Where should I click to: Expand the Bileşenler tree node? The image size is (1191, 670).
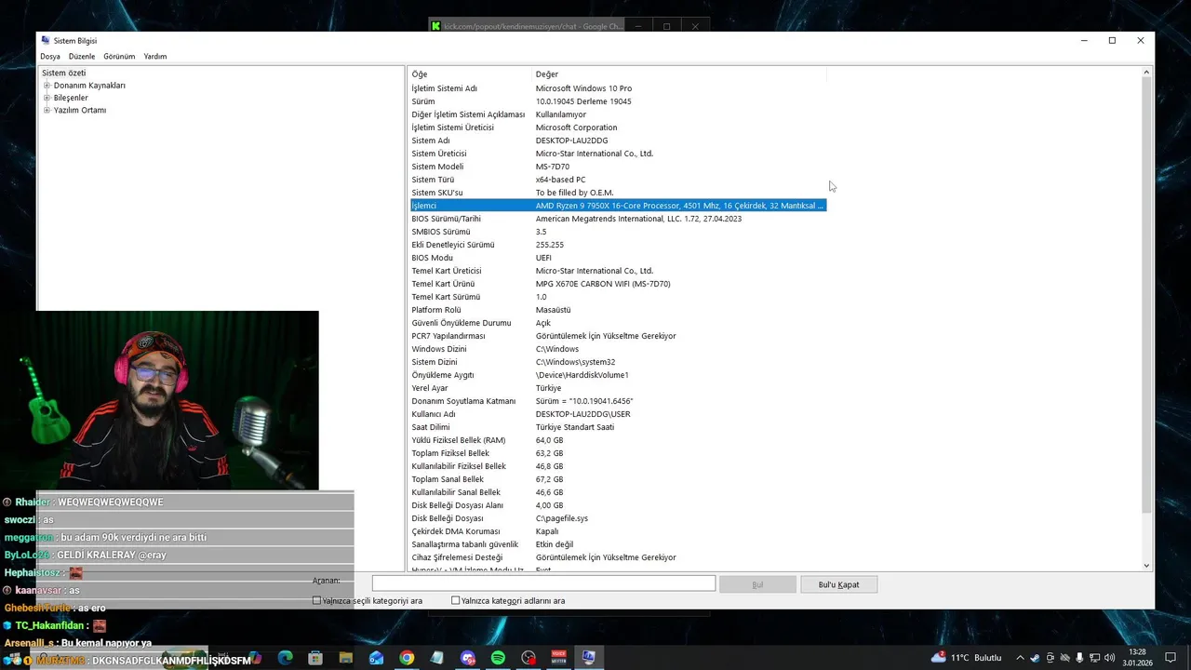coord(47,98)
